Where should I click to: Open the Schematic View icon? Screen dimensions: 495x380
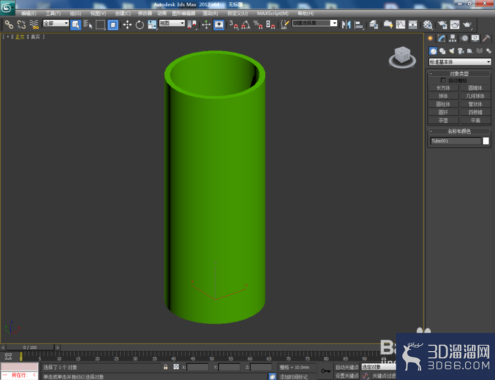coord(413,24)
